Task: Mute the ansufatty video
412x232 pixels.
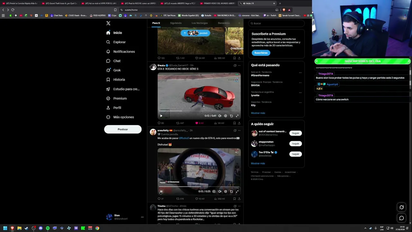Action: click(220, 191)
